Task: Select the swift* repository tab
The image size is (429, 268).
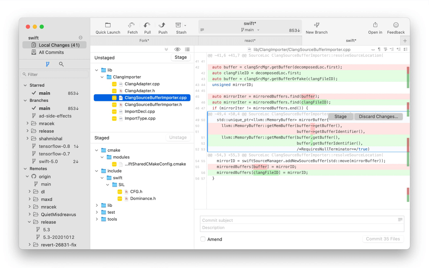Action: pyautogui.click(x=351, y=41)
